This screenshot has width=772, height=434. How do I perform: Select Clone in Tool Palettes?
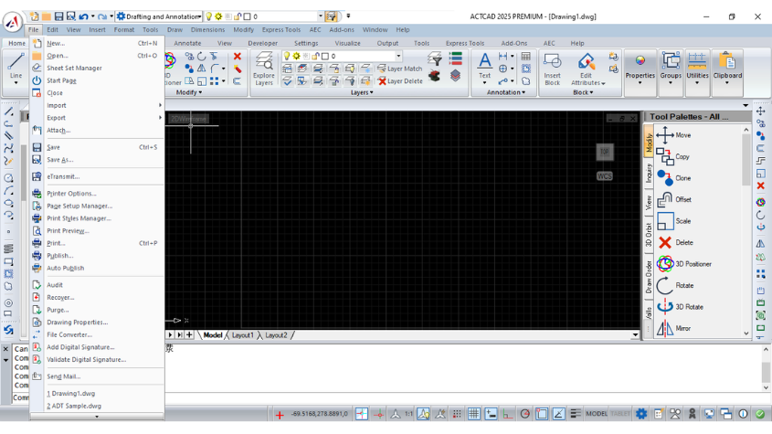pyautogui.click(x=673, y=178)
